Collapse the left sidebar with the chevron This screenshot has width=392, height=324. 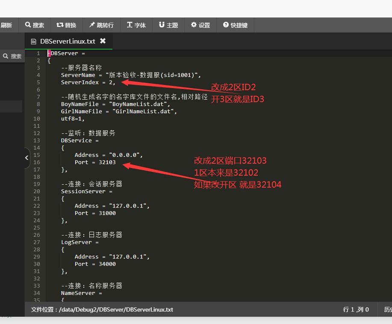click(27, 158)
